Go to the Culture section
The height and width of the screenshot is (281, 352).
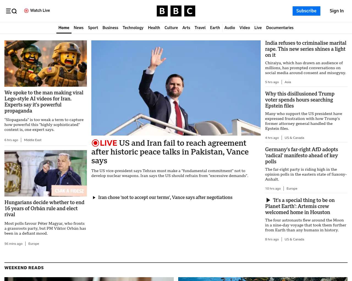(171, 28)
